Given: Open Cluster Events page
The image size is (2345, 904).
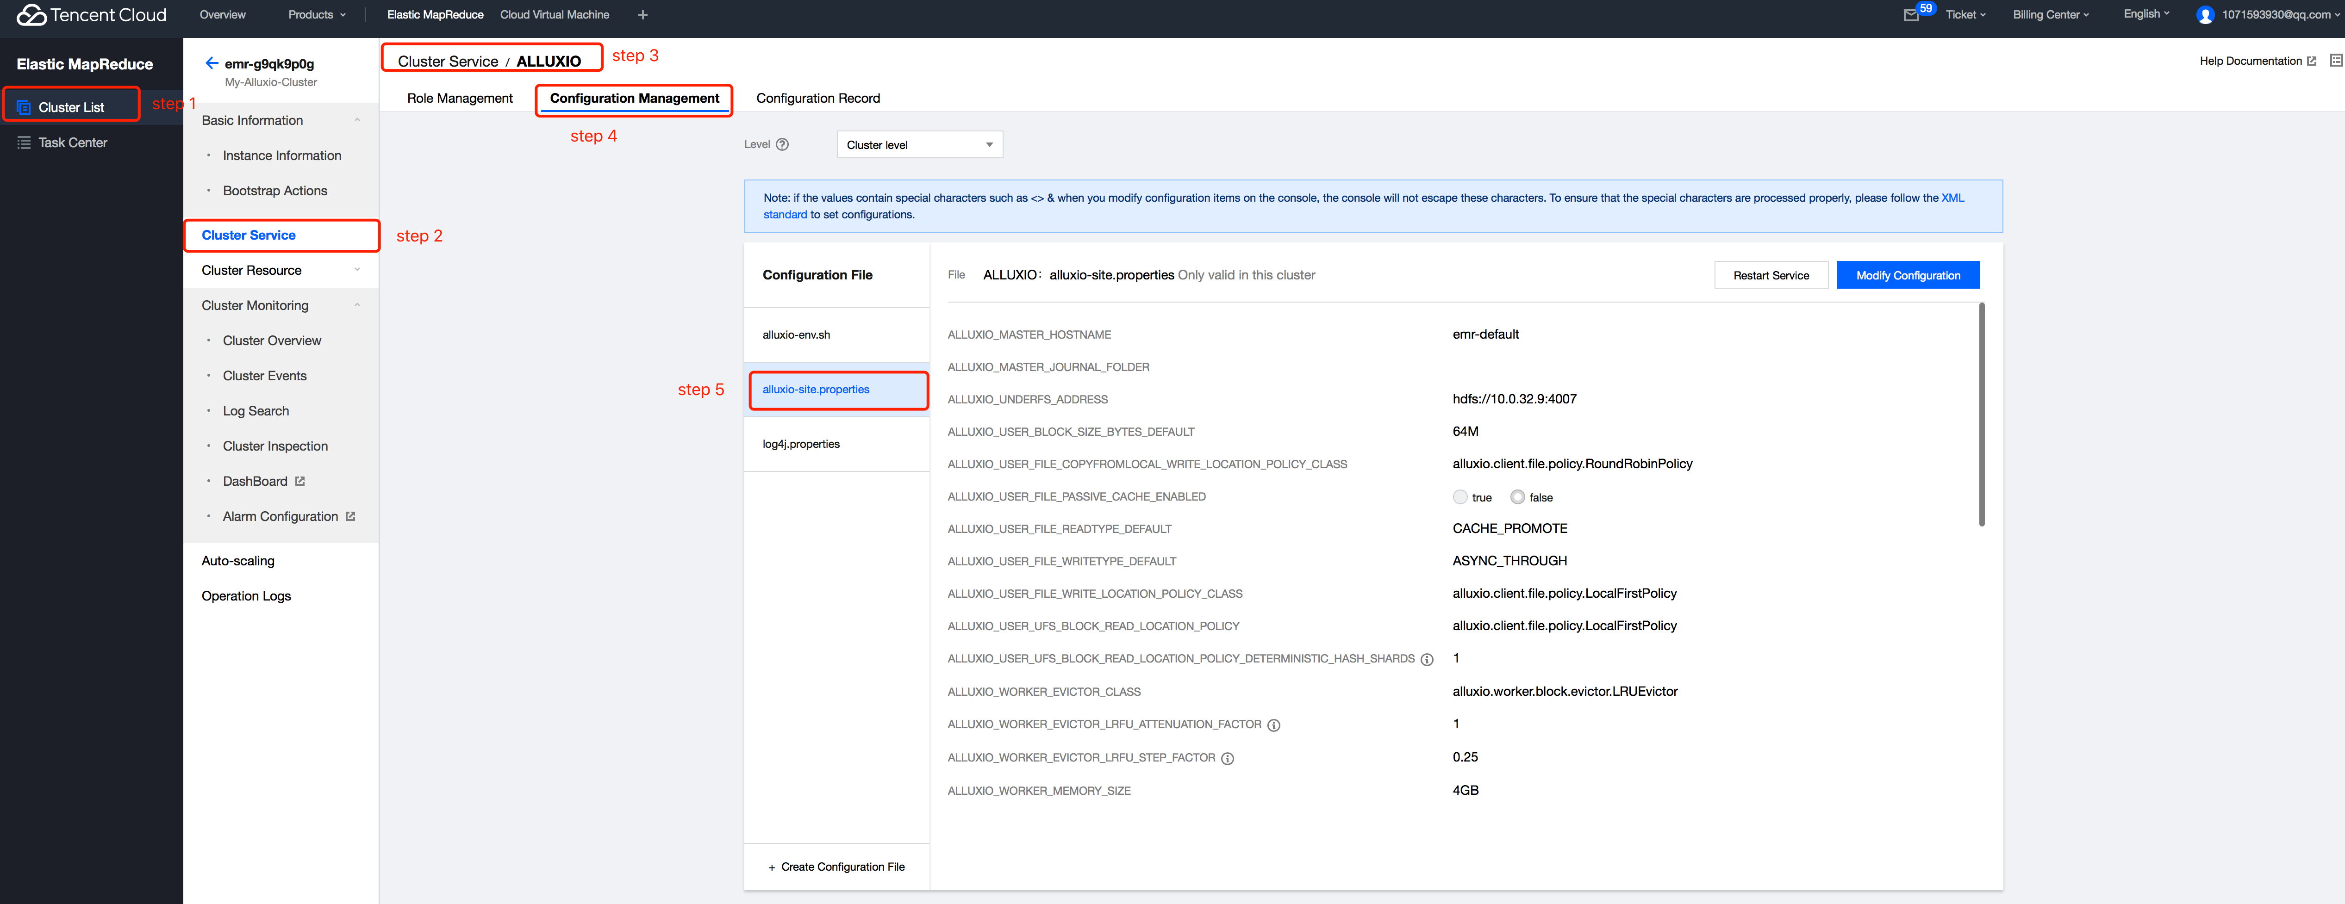Looking at the screenshot, I should 265,376.
